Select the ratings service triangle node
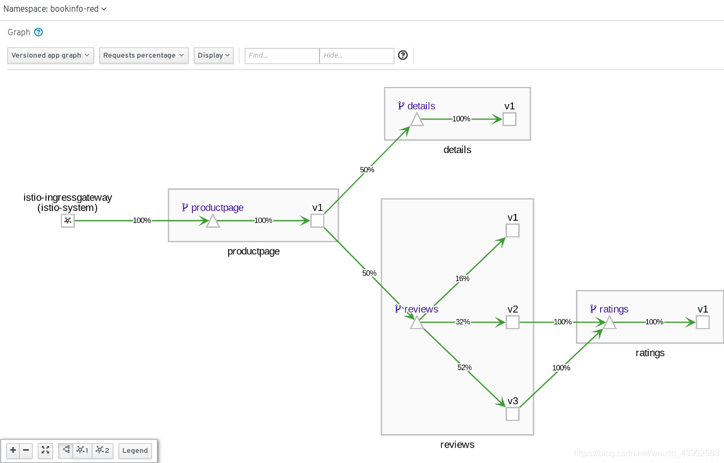Image resolution: width=724 pixels, height=463 pixels. [x=610, y=322]
